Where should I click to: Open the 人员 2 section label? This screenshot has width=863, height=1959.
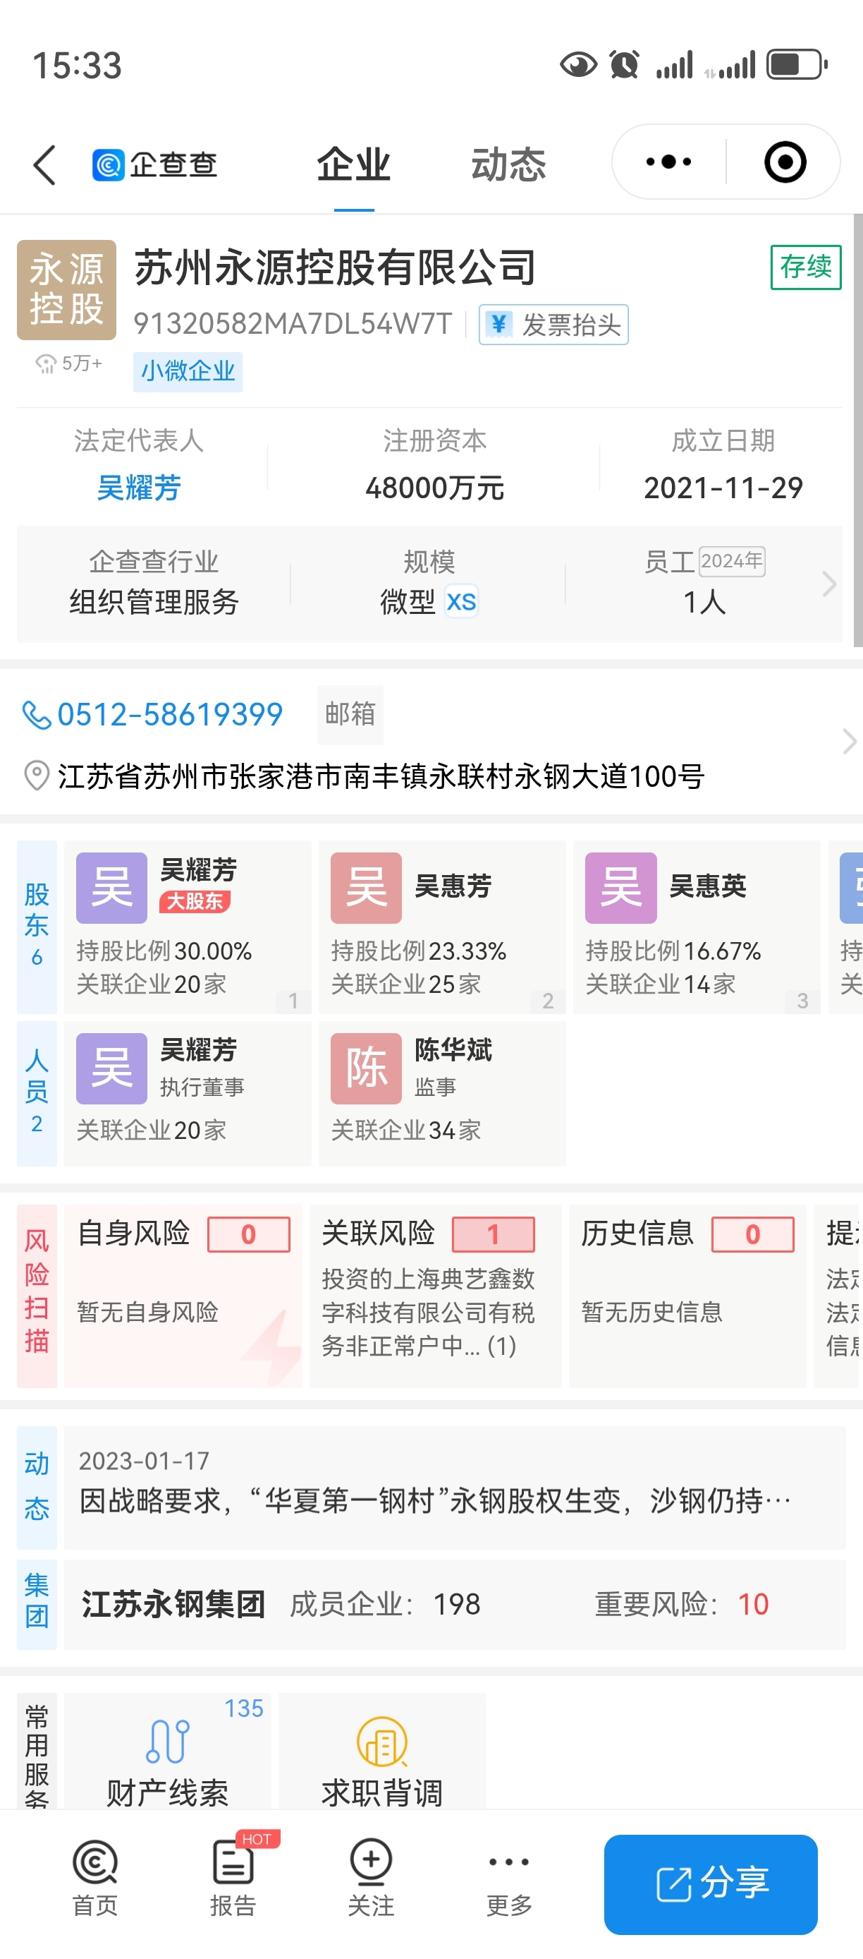pyautogui.click(x=37, y=1093)
